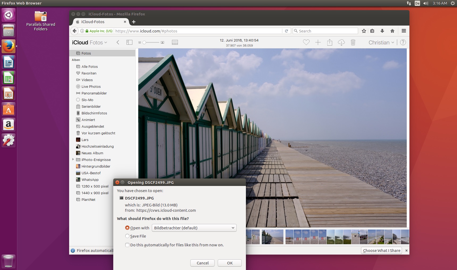Screen dimensions: 457x270
Task: Open the iCloud help question mark icon
Action: coord(403,42)
